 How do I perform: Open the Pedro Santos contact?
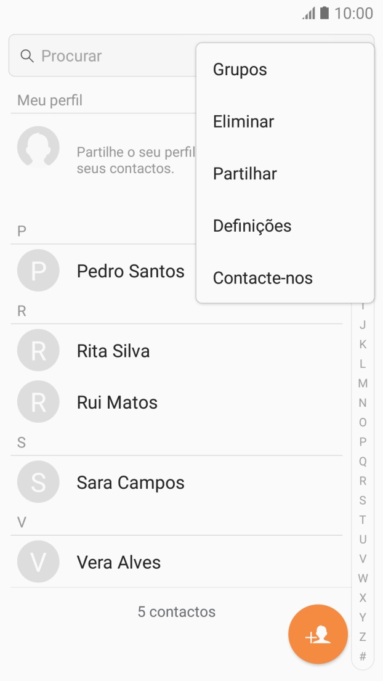131,270
